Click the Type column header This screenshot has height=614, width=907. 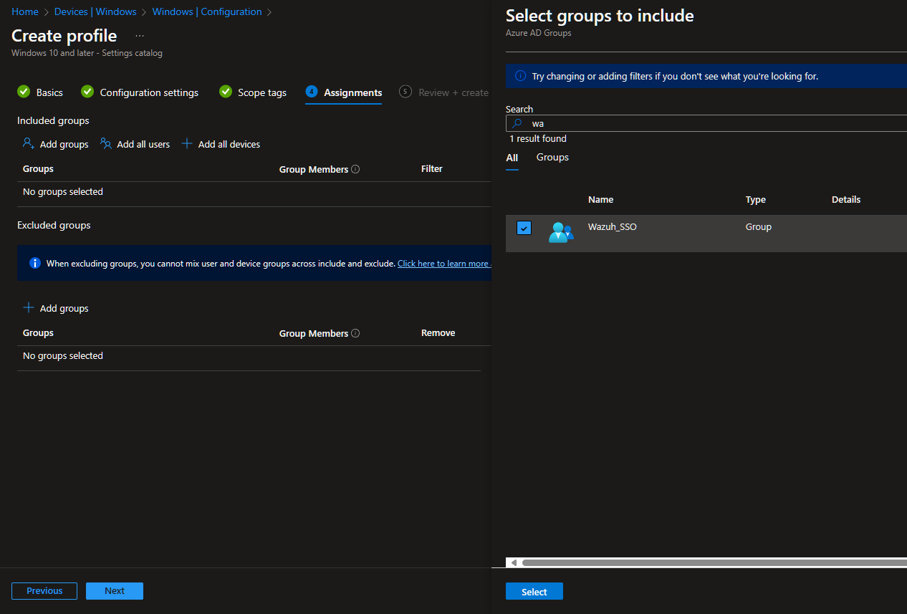coord(756,200)
